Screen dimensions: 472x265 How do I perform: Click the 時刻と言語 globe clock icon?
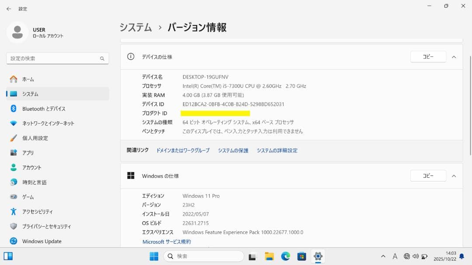pyautogui.click(x=14, y=182)
